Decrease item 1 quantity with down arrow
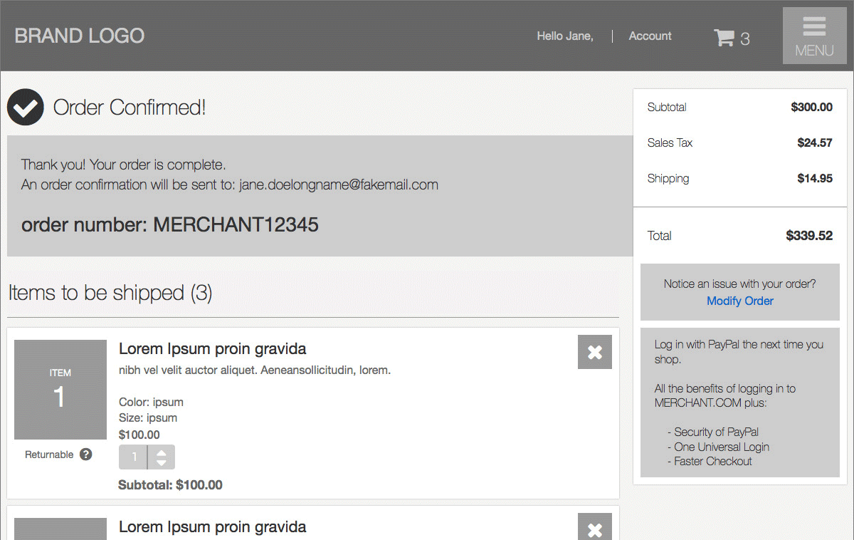Image resolution: width=854 pixels, height=540 pixels. click(162, 463)
